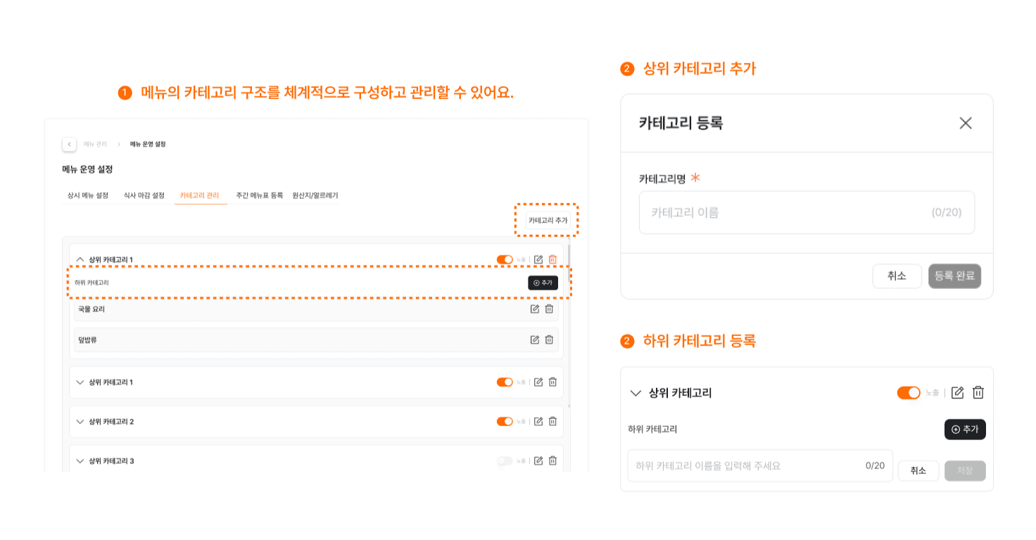This screenshot has width=1036, height=540.
Task: Open the 원산지/알르레기 tab
Action: pos(315,195)
